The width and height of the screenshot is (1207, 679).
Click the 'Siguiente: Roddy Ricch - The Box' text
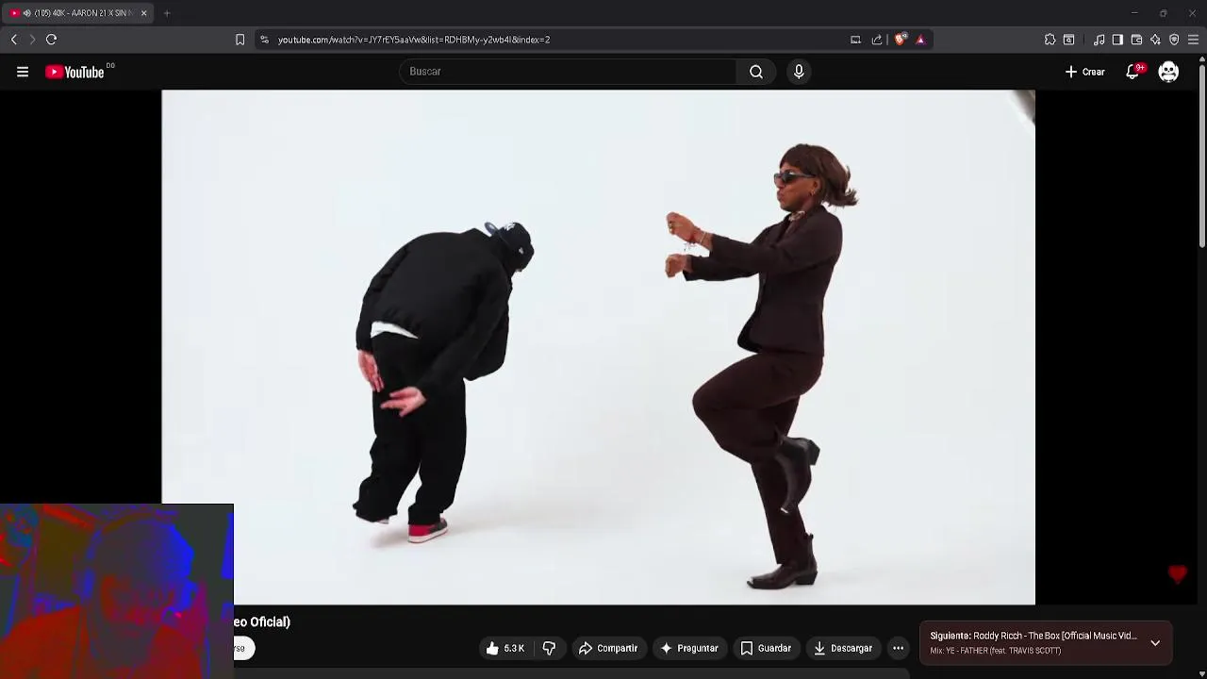[x=1033, y=636]
